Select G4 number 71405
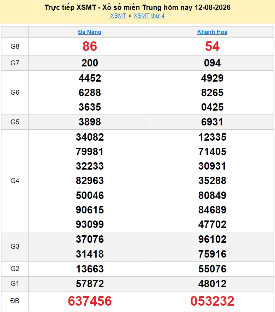The width and height of the screenshot is (275, 312). [x=212, y=152]
